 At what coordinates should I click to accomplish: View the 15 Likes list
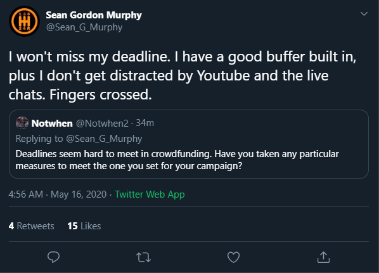click(84, 226)
